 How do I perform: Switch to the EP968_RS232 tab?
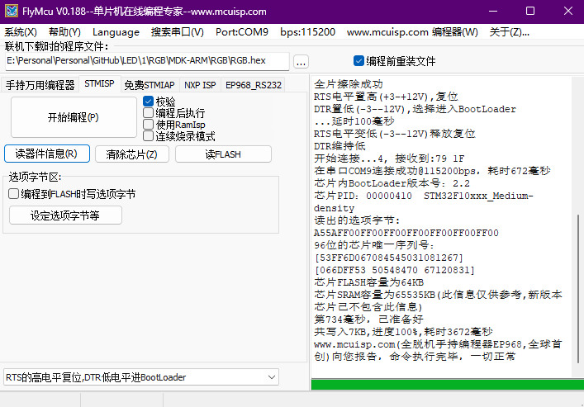coord(254,85)
